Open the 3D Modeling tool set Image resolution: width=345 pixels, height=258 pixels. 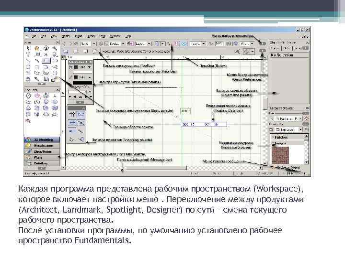[x=42, y=140]
